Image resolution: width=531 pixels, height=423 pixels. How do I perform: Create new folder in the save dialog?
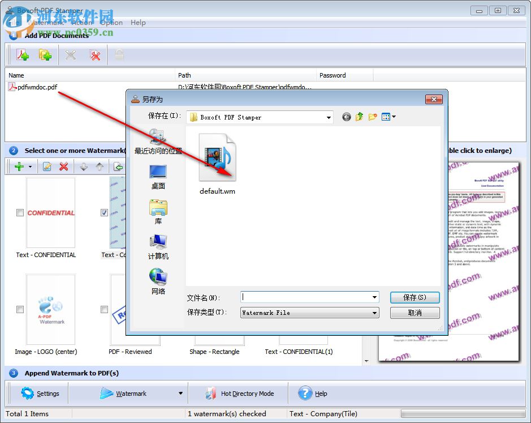point(372,117)
